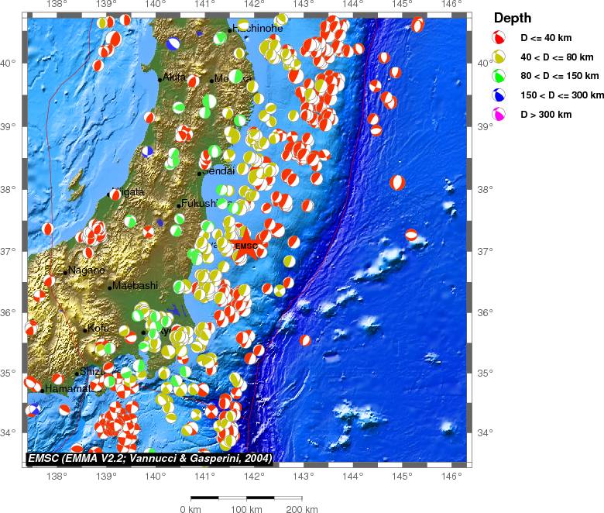Click the Hachinohe label at the top of the map

257,29
